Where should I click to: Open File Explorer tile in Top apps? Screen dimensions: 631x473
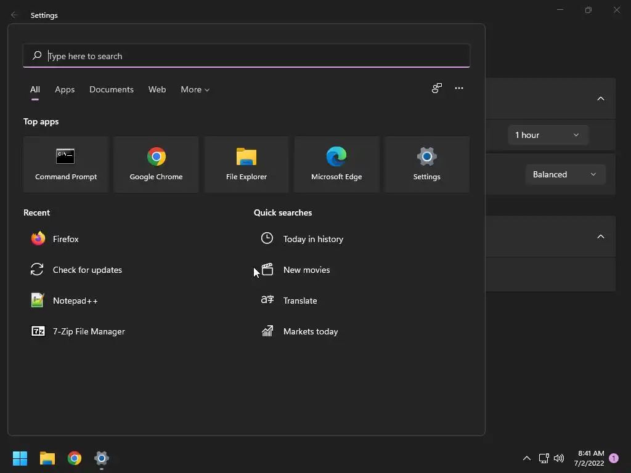[x=246, y=164]
